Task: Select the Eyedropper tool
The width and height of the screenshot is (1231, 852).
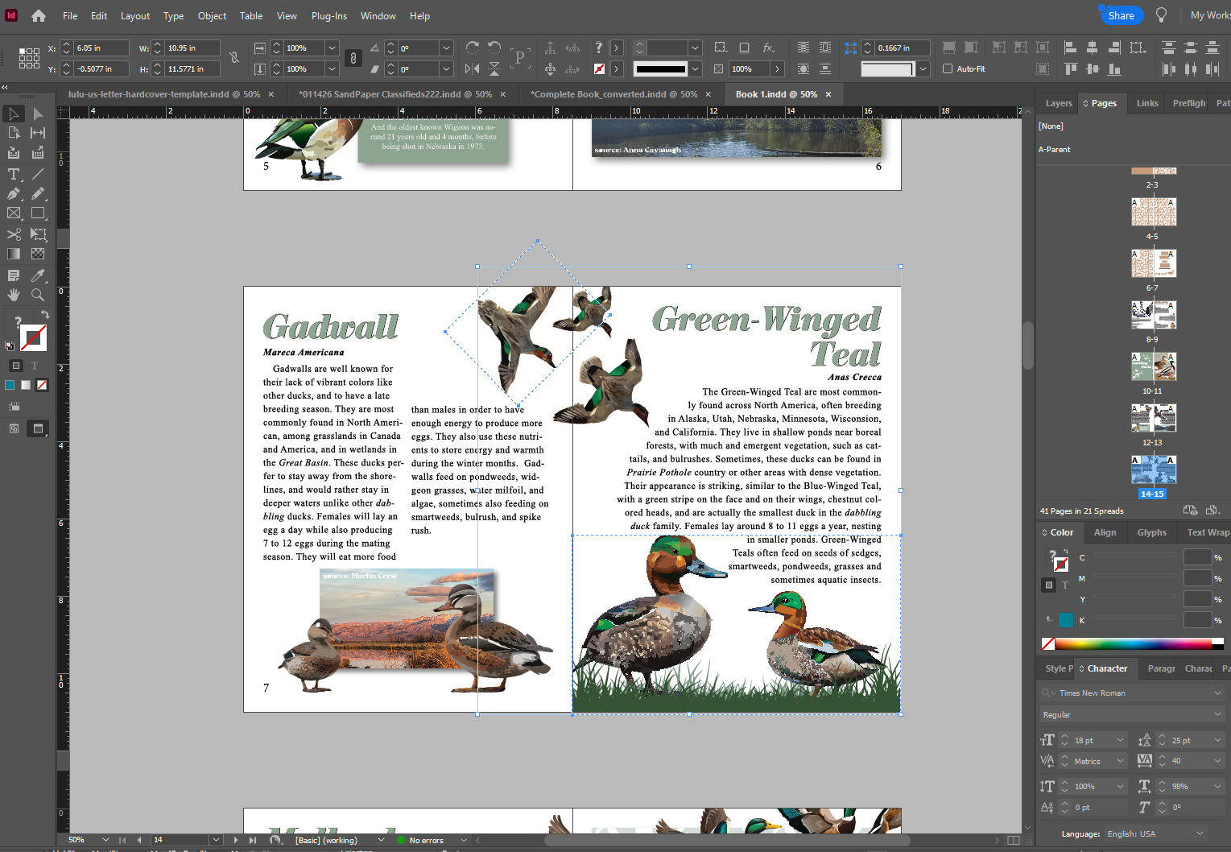Action: 38,275
